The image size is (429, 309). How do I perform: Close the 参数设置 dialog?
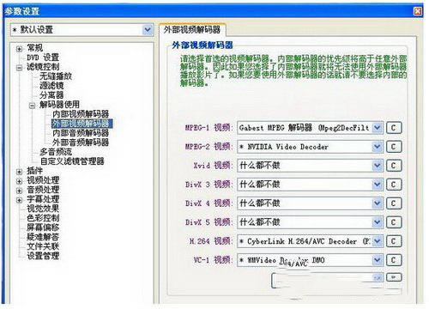coord(418,11)
